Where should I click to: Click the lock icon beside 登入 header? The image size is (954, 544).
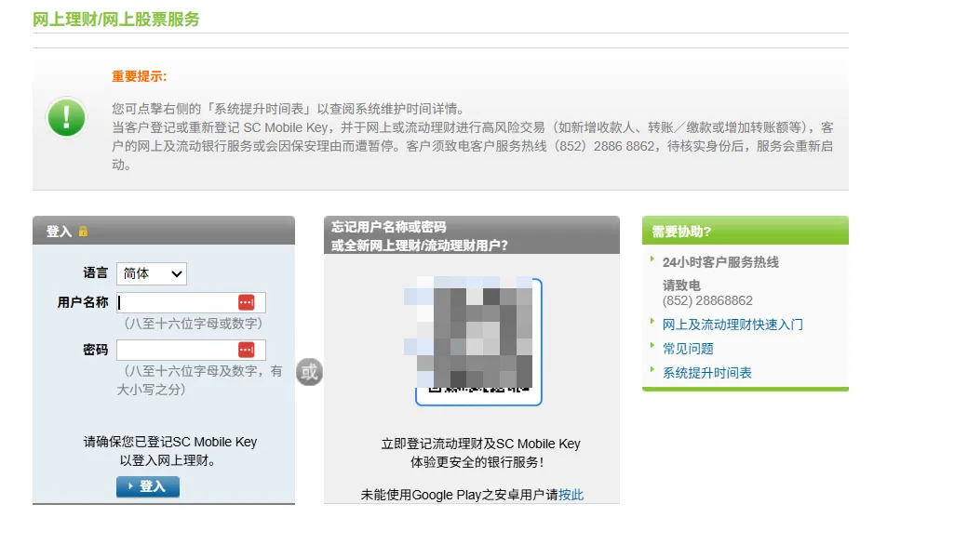coord(84,231)
